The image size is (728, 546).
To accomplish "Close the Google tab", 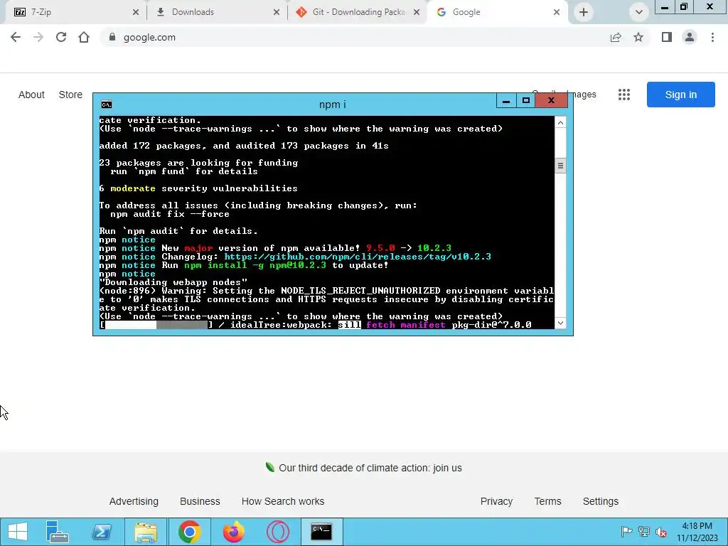I will [x=556, y=13].
